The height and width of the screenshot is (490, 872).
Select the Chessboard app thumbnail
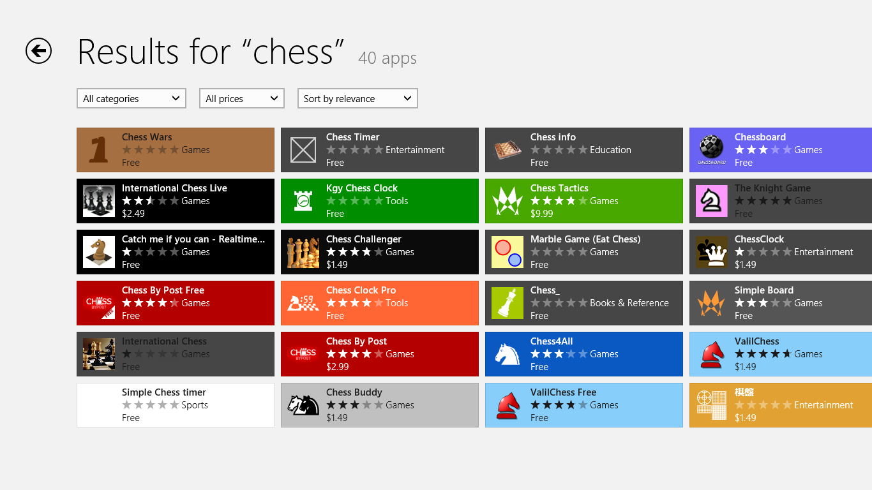coord(712,150)
